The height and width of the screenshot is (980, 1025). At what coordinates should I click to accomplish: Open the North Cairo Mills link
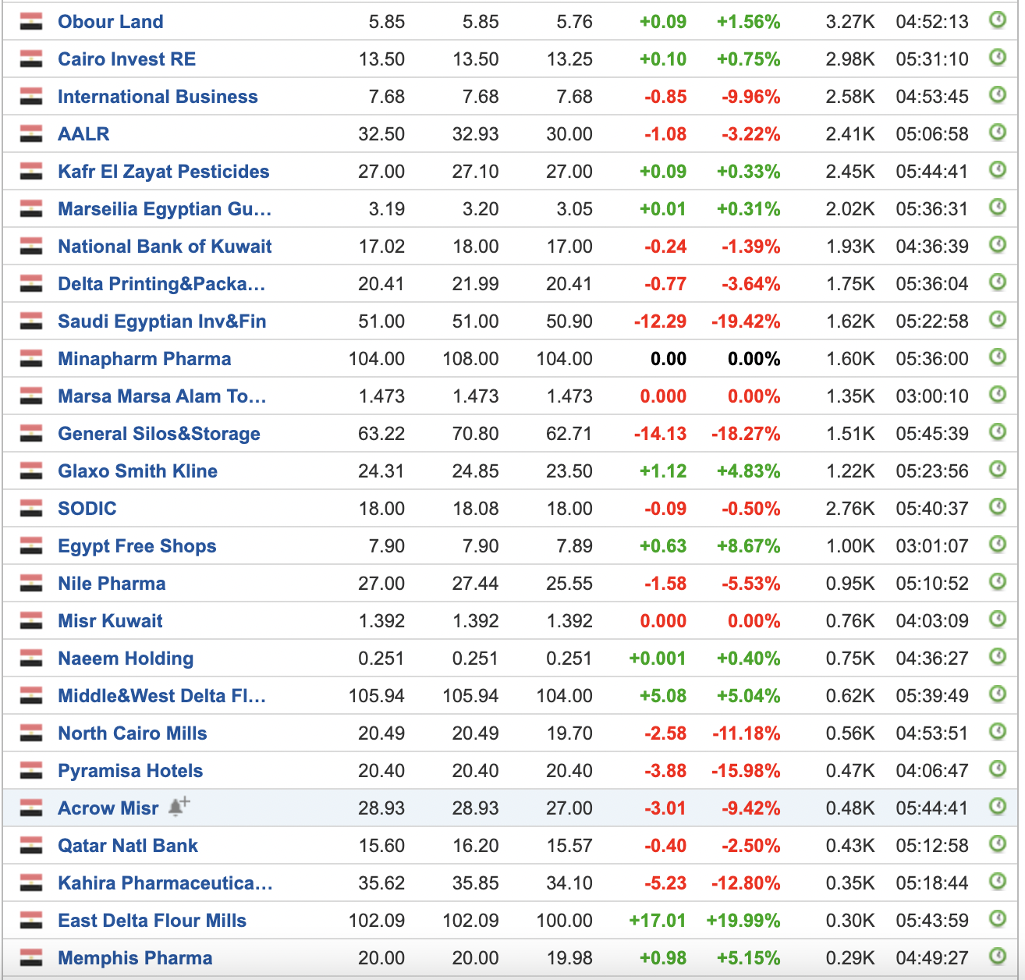[x=133, y=733]
